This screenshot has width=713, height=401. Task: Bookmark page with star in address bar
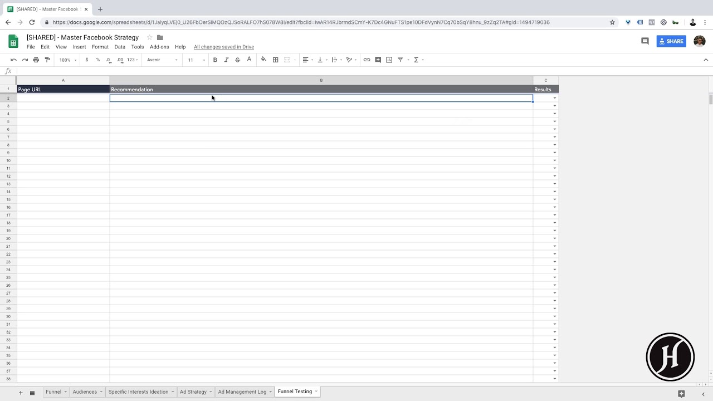click(612, 22)
